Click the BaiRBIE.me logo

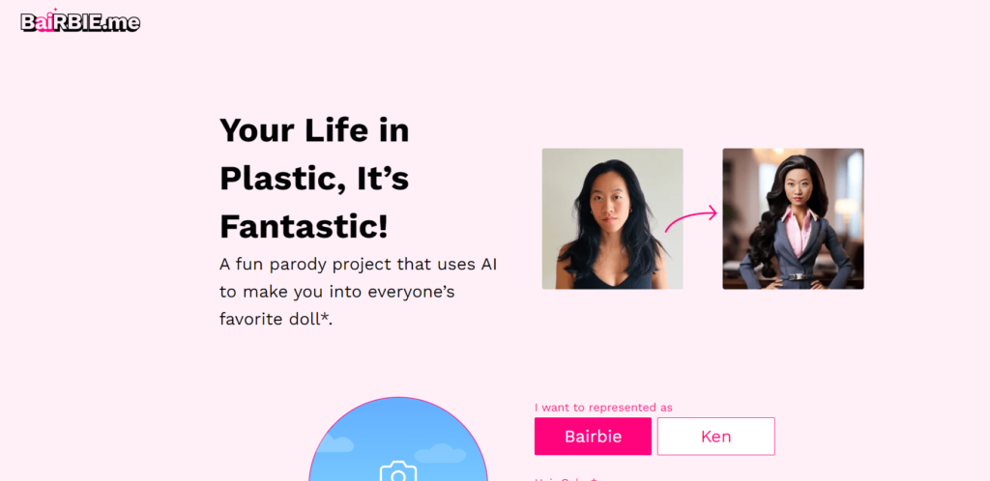pyautogui.click(x=80, y=21)
